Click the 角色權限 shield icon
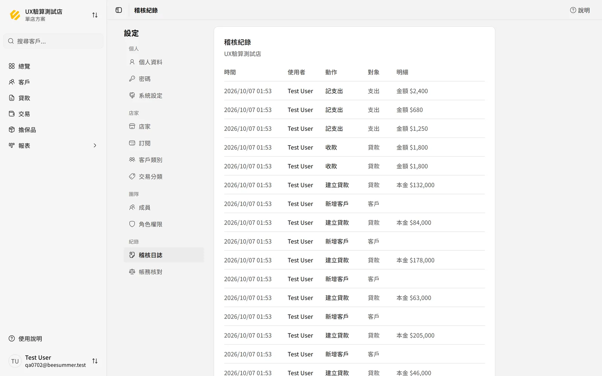 (x=132, y=224)
